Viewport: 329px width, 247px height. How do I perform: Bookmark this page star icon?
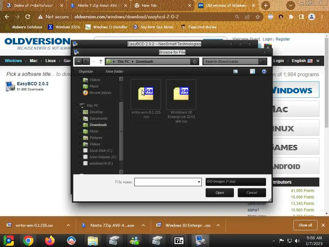(258, 17)
